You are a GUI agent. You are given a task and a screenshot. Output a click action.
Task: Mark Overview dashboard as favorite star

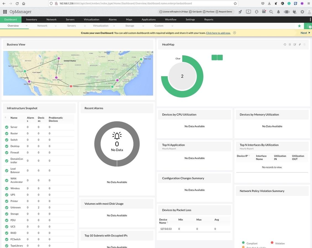(x=299, y=26)
